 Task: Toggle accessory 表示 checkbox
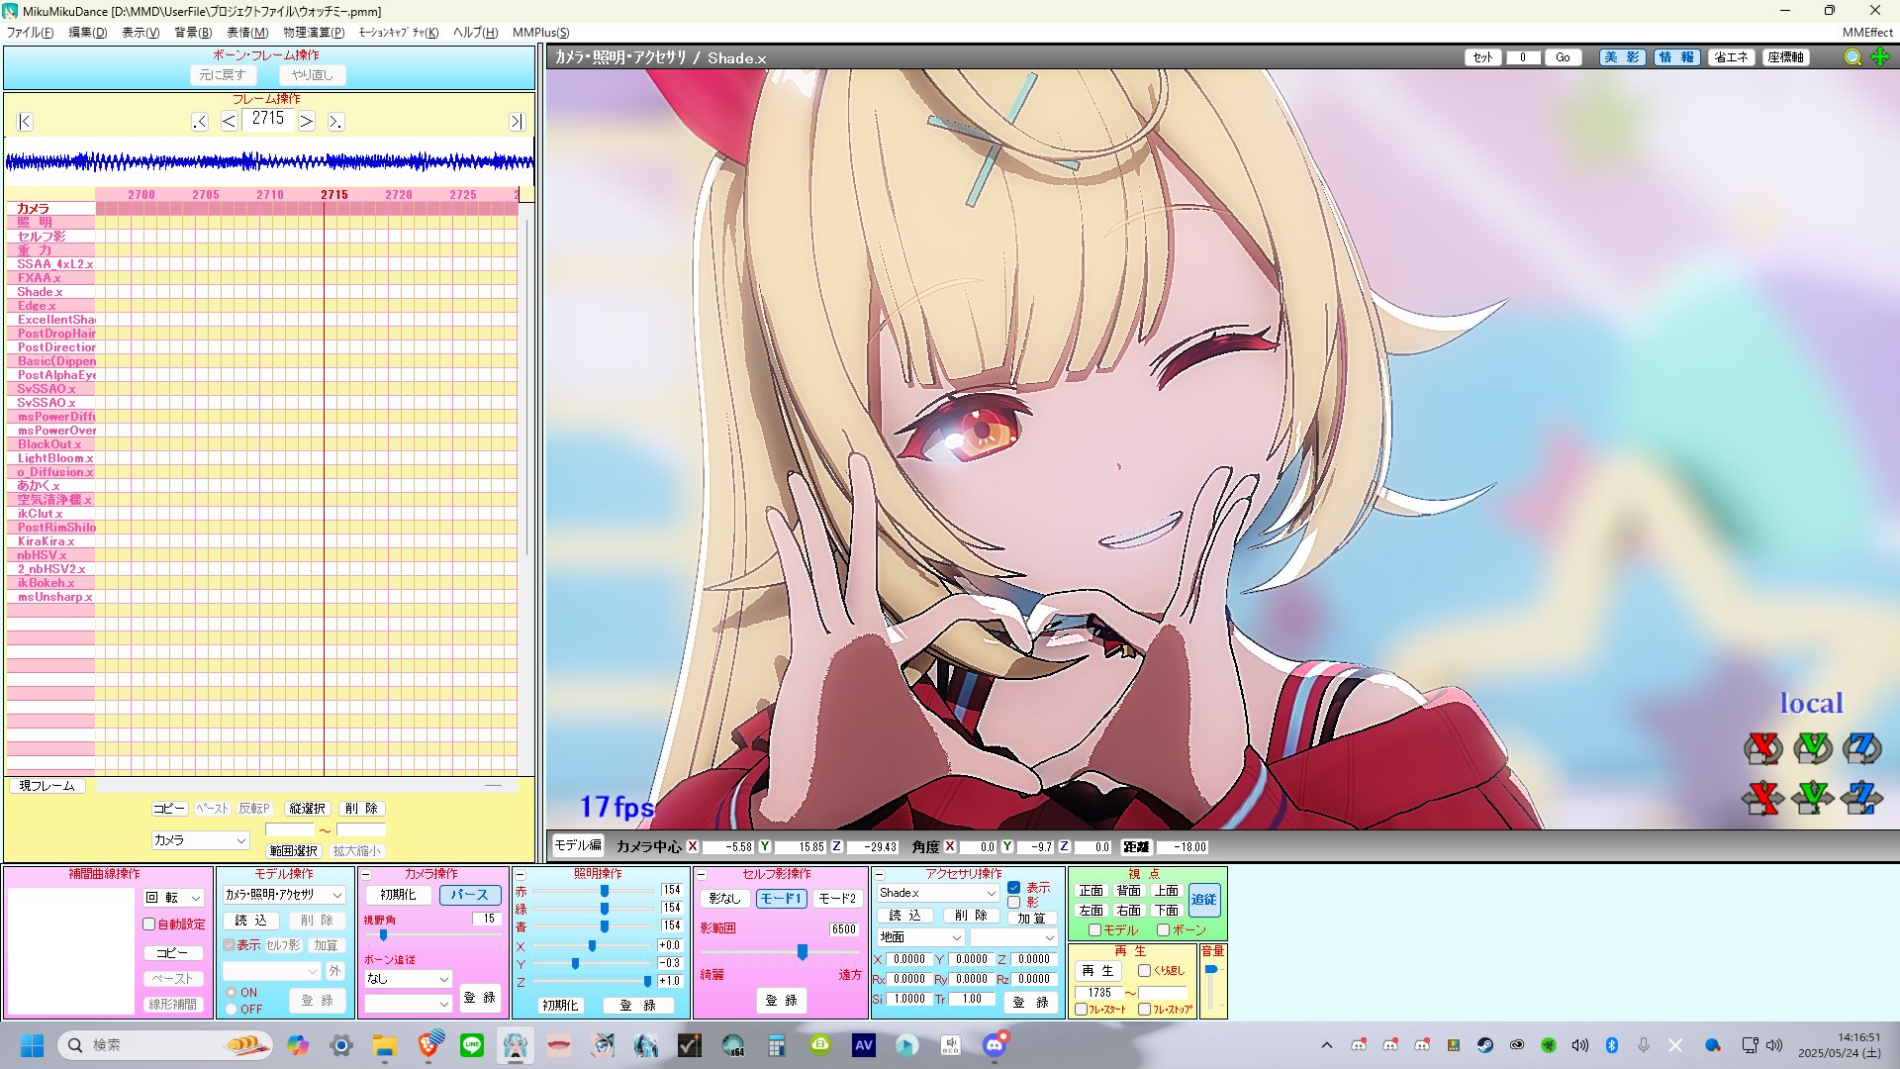coord(1014,888)
